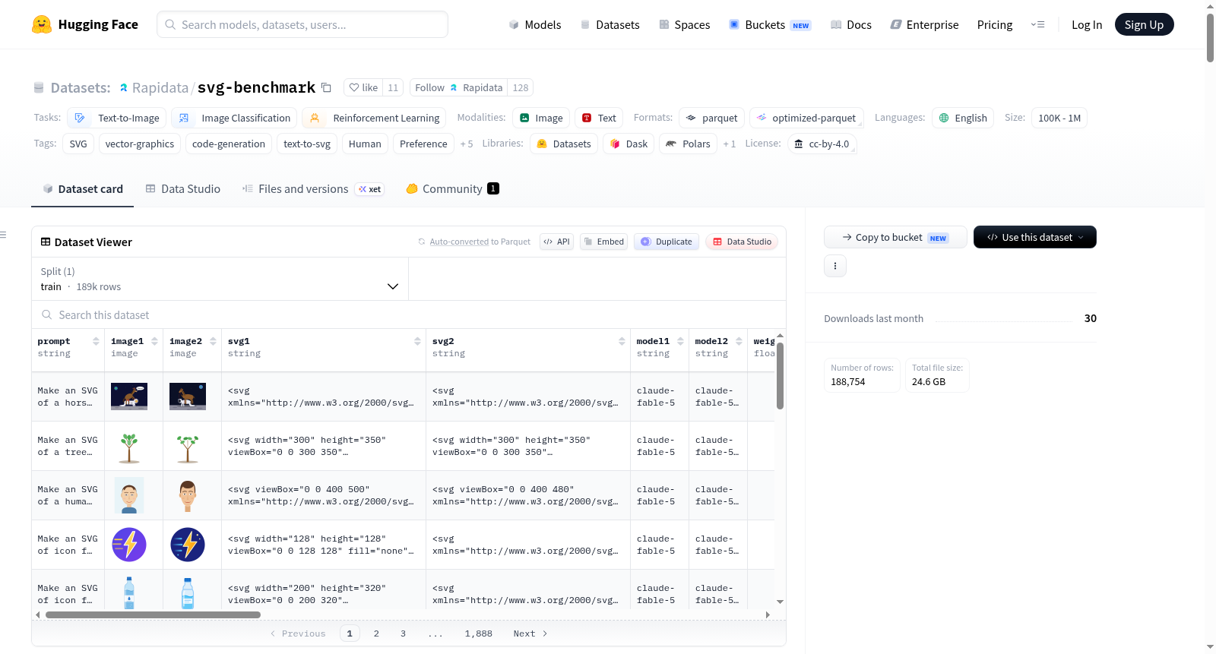Sort the model1 column
1216x654 pixels.
point(680,341)
